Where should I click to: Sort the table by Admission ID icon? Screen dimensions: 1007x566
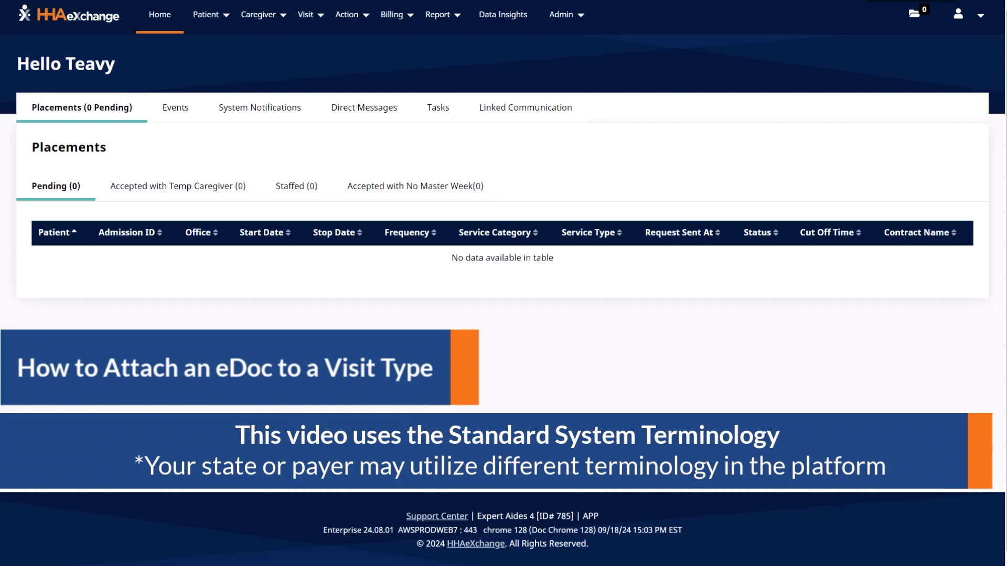[x=159, y=232]
